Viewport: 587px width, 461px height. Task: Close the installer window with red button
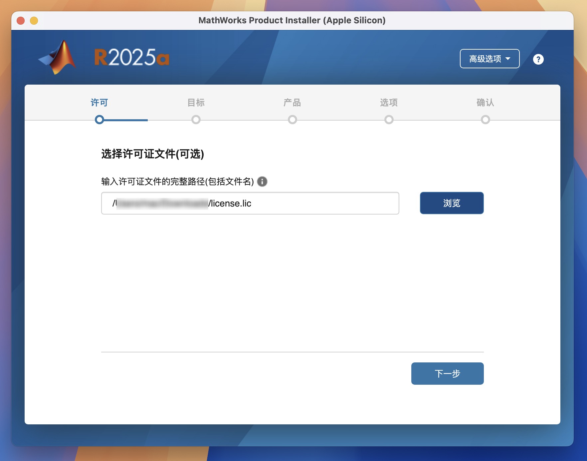pyautogui.click(x=21, y=21)
